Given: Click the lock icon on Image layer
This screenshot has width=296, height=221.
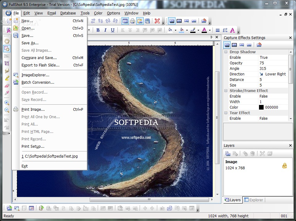Looking at the screenshot, I should click(285, 166).
